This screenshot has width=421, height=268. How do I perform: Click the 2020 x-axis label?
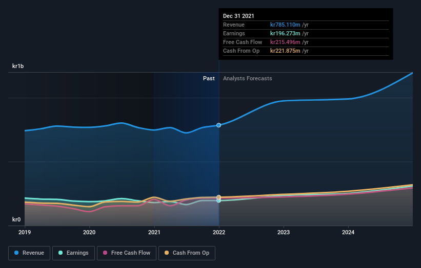point(89,232)
